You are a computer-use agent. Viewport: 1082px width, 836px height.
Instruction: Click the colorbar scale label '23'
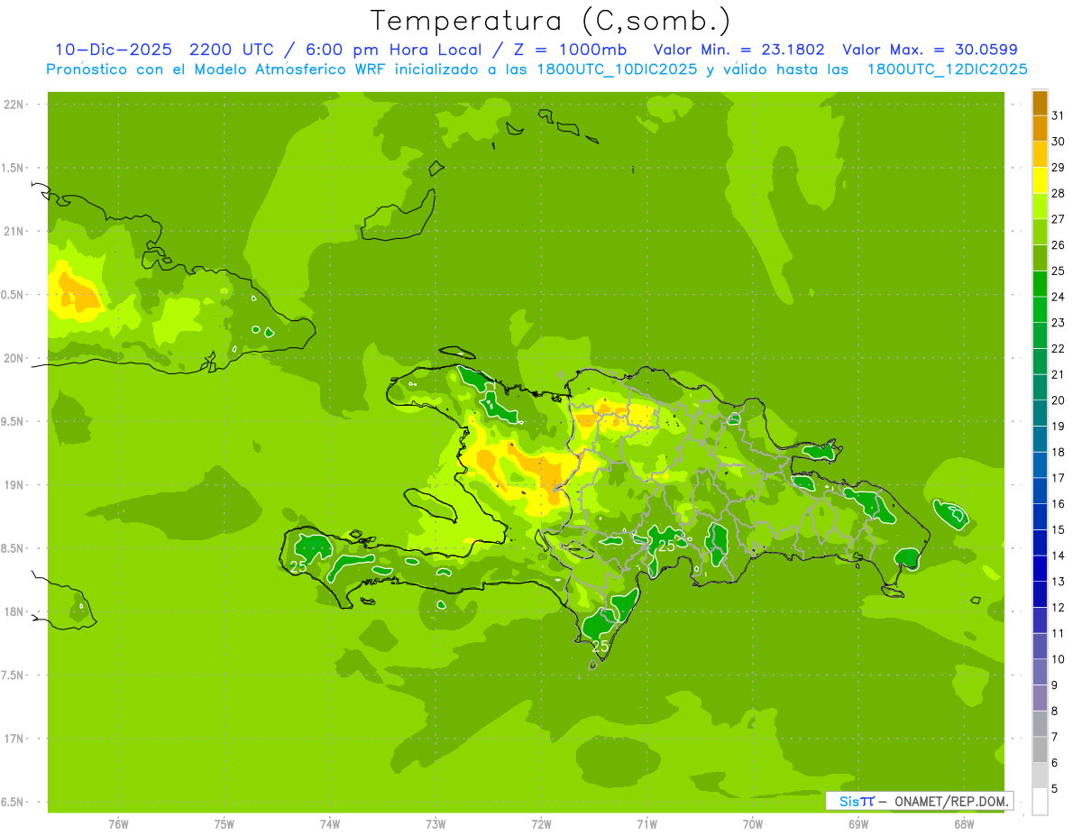tap(1059, 323)
